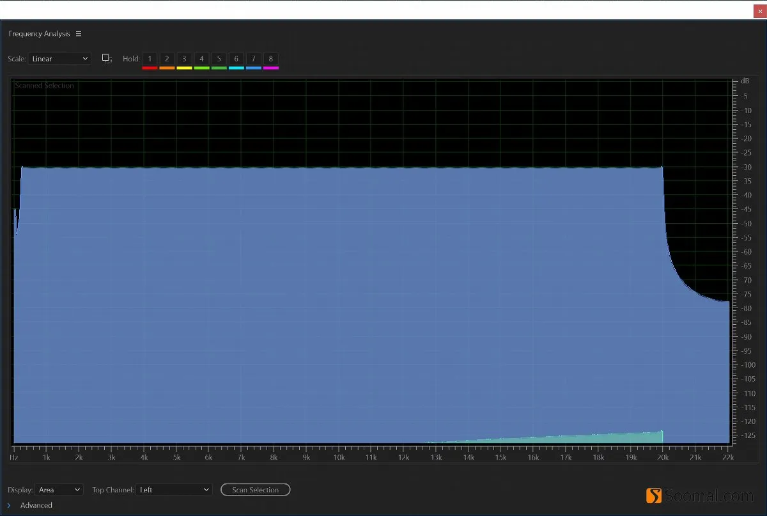
Task: Open the Scale dropdown set to Linear
Action: coord(59,59)
